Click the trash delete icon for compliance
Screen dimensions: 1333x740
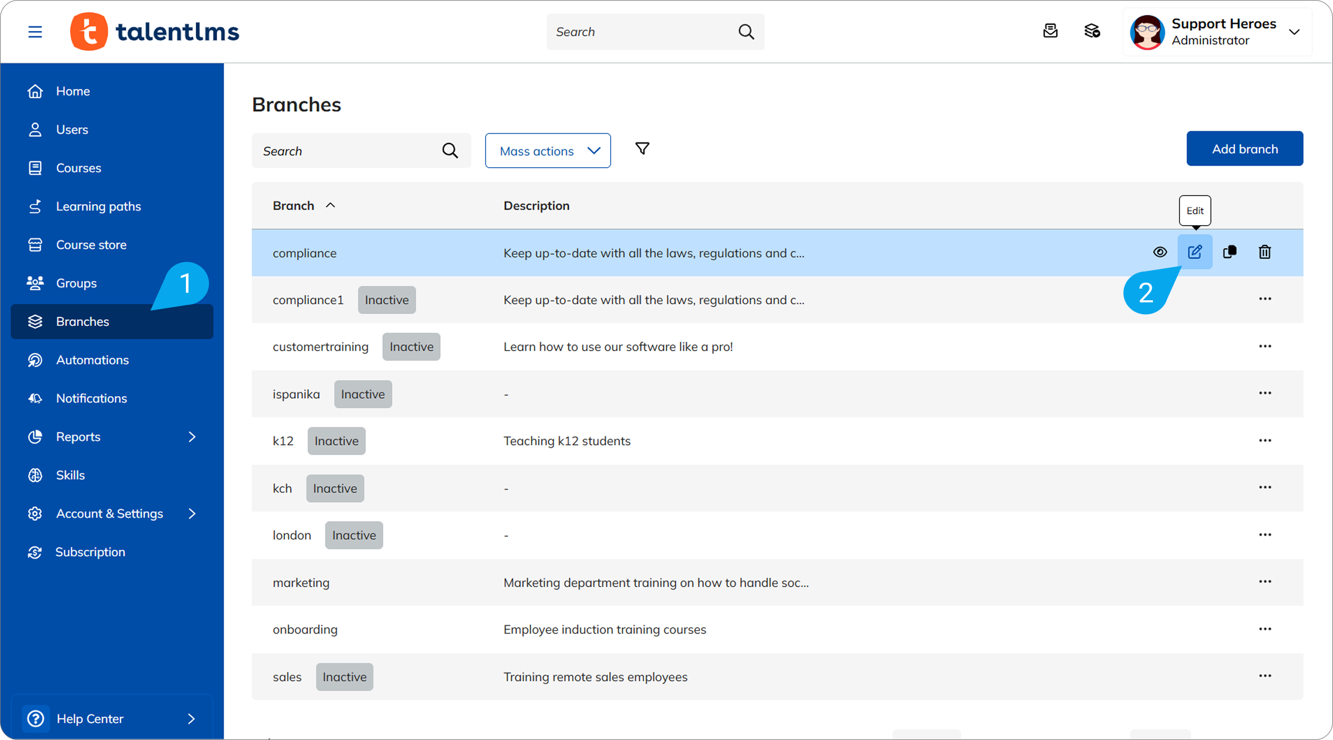(1265, 252)
